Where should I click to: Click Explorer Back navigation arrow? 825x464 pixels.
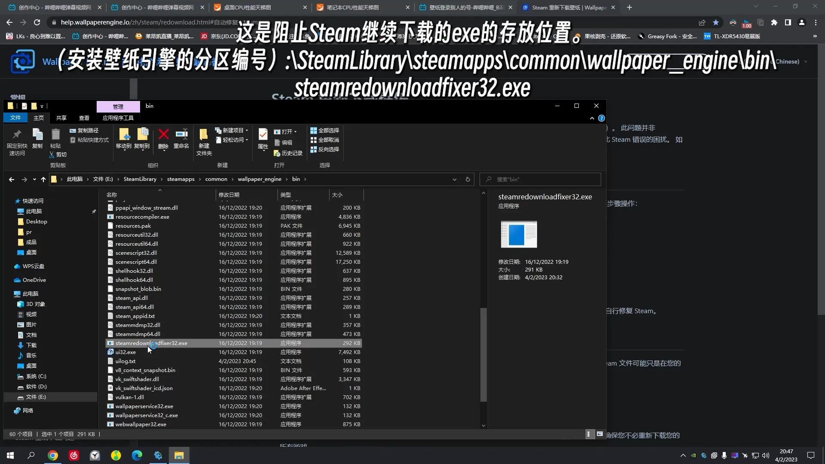(12, 180)
